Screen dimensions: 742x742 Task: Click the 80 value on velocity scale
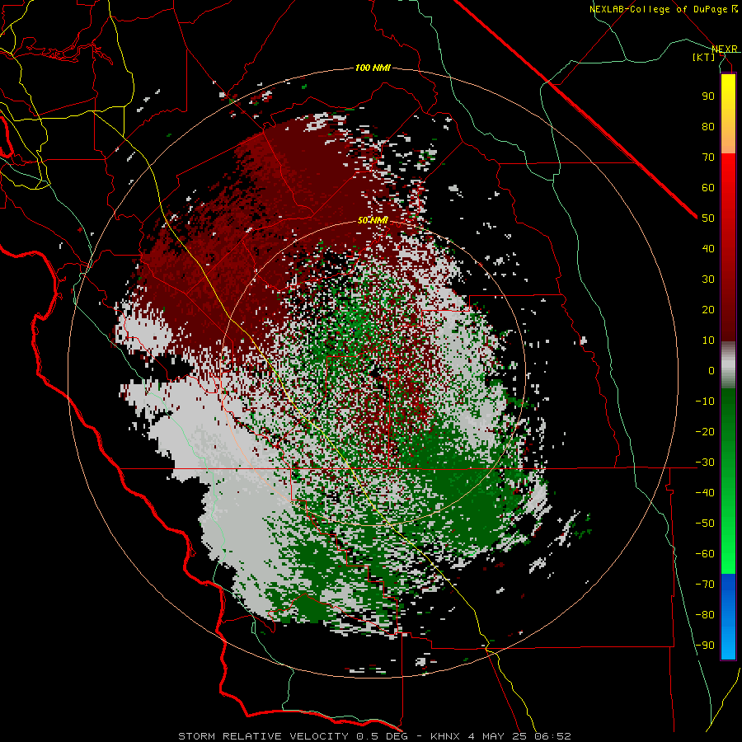708,126
